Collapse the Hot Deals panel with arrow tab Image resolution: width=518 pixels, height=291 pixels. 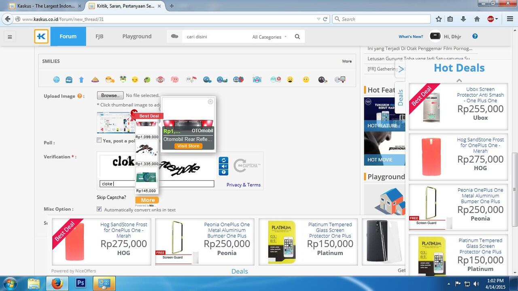click(400, 69)
